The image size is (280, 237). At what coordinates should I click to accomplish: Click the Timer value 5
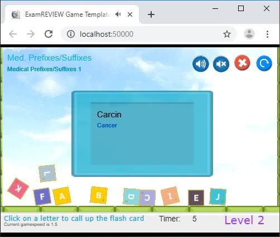pos(195,219)
